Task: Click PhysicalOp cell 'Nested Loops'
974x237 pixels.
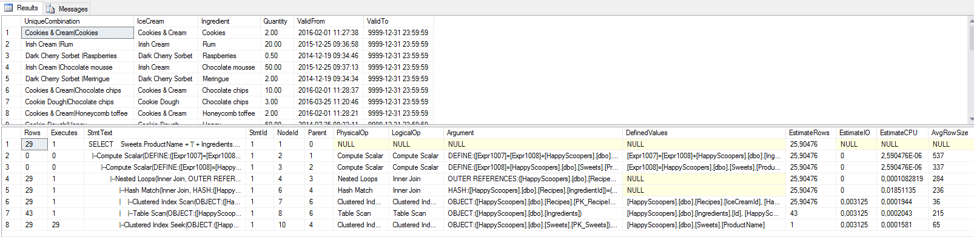Action: coord(361,179)
